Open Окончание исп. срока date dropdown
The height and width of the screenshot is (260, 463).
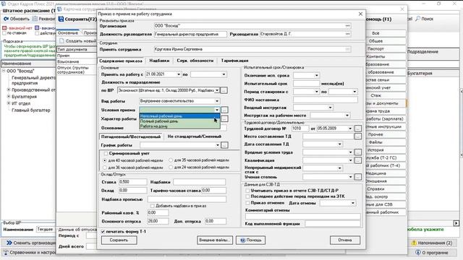point(317,75)
